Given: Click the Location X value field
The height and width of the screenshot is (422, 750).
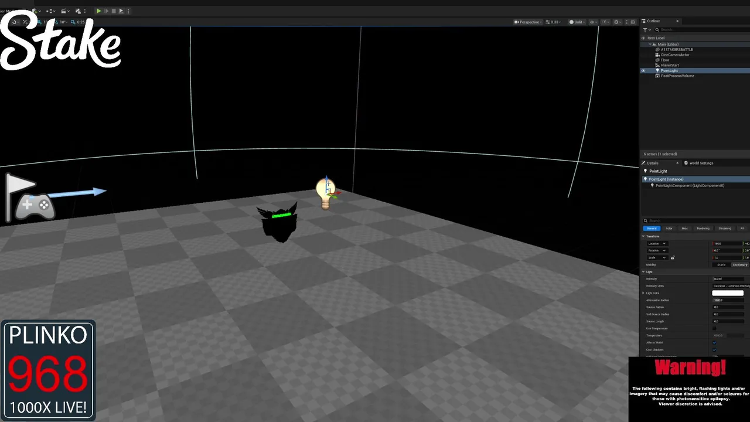Looking at the screenshot, I should [727, 243].
